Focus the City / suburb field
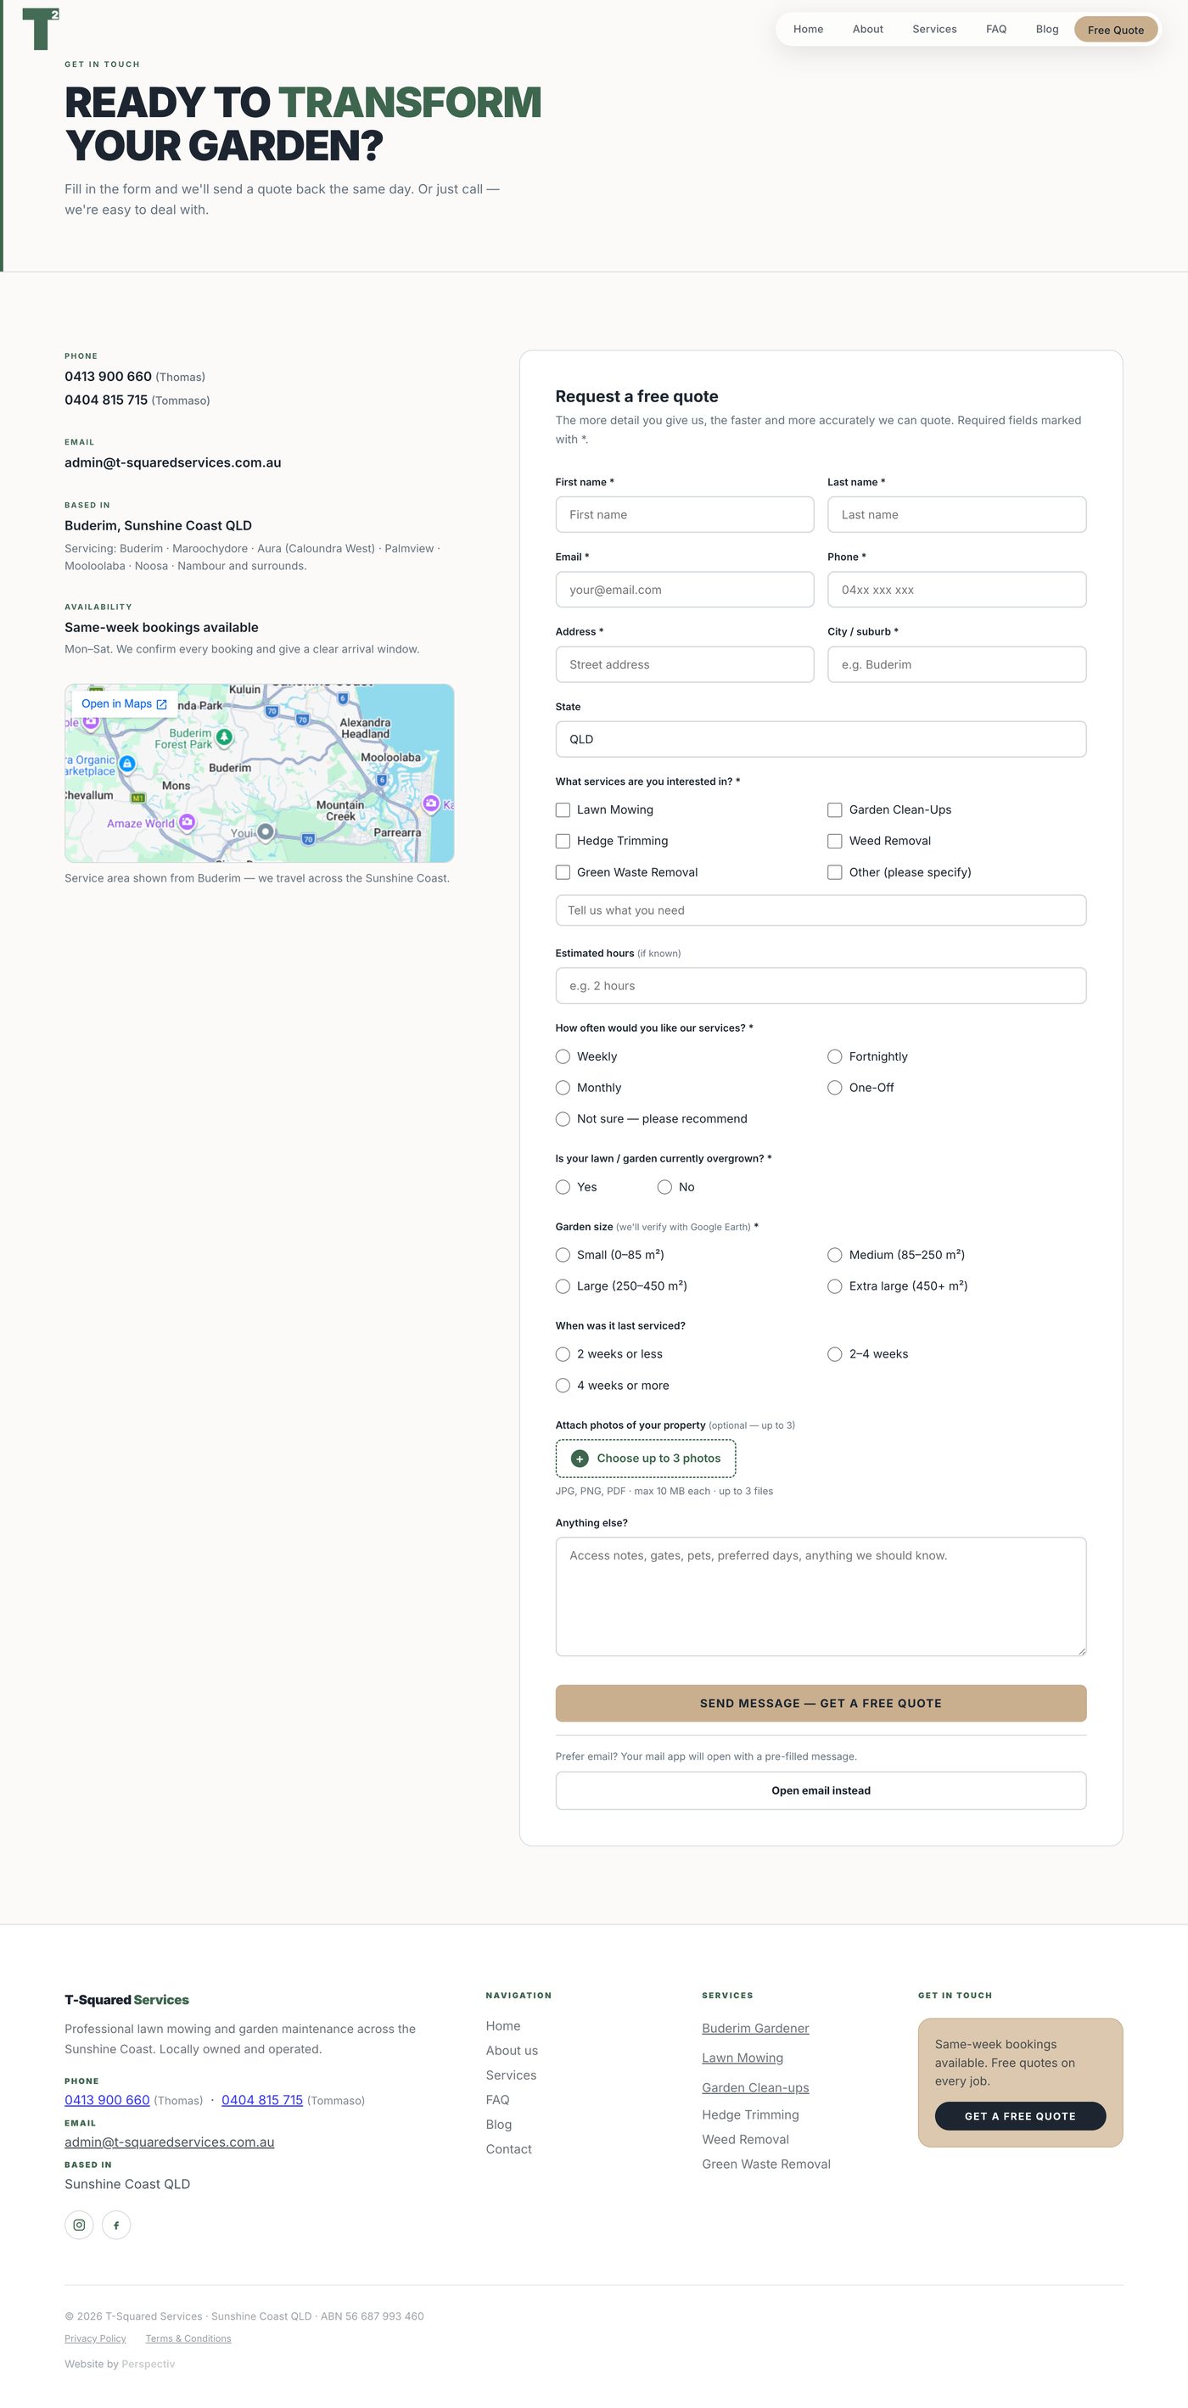 (957, 664)
